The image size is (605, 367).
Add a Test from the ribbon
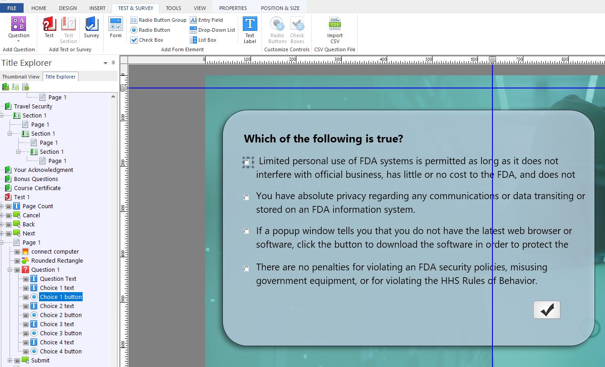pos(49,27)
